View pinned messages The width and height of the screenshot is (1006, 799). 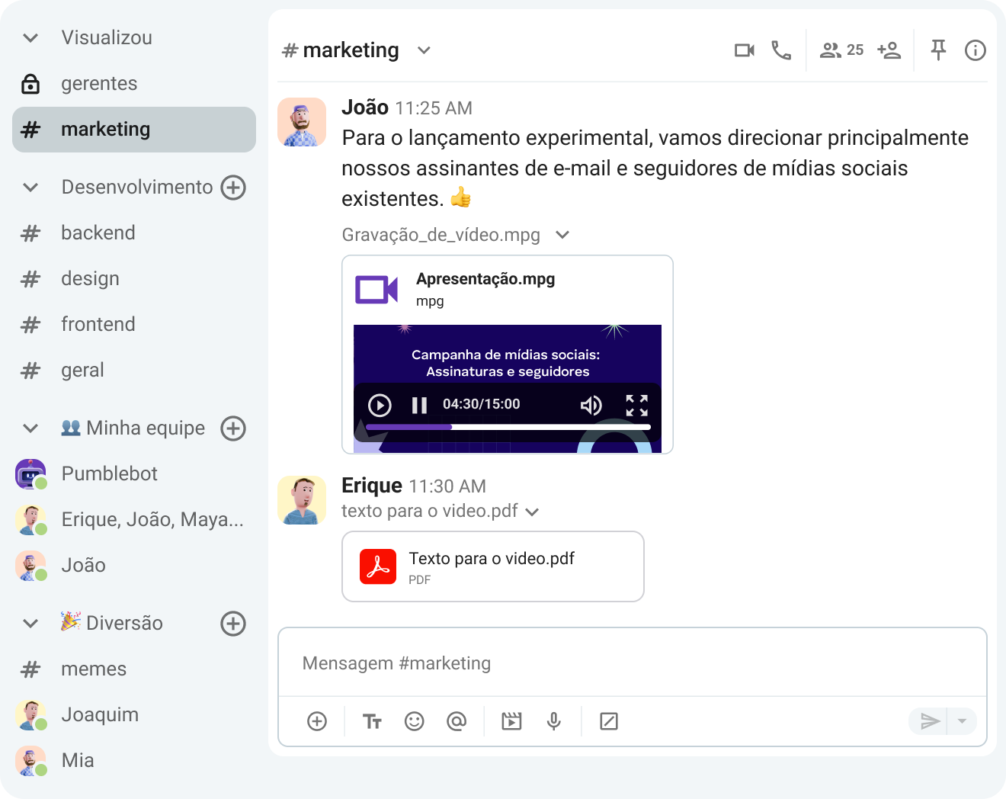pyautogui.click(x=937, y=50)
